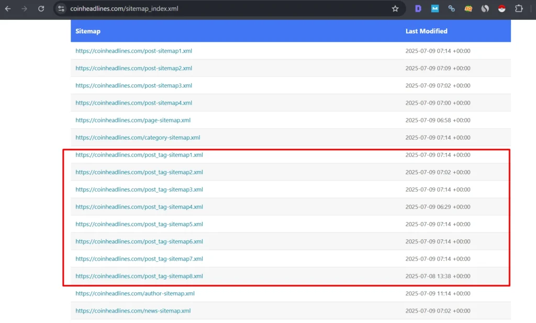Image resolution: width=536 pixels, height=323 pixels.
Task: Open the Extensions puzzle piece menu
Action: pyautogui.click(x=519, y=8)
